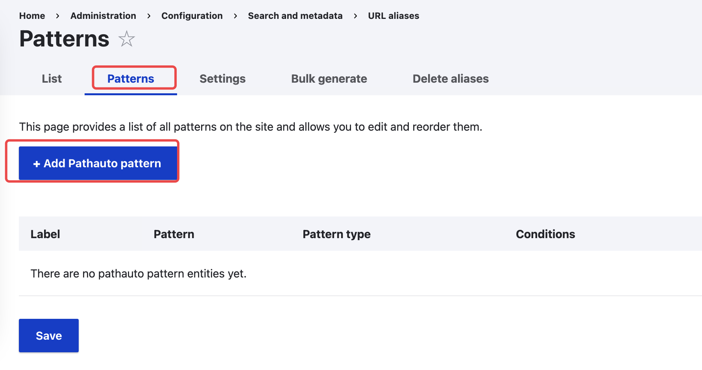This screenshot has height=370, width=702.
Task: Open Search and metadata breadcrumb
Action: (x=295, y=16)
